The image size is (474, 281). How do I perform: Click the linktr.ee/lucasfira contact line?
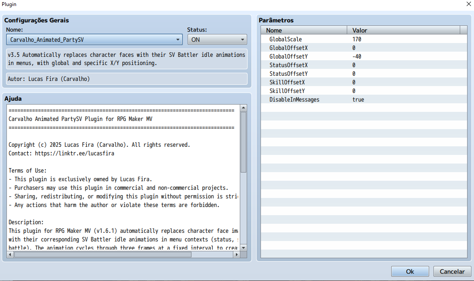click(x=61, y=153)
